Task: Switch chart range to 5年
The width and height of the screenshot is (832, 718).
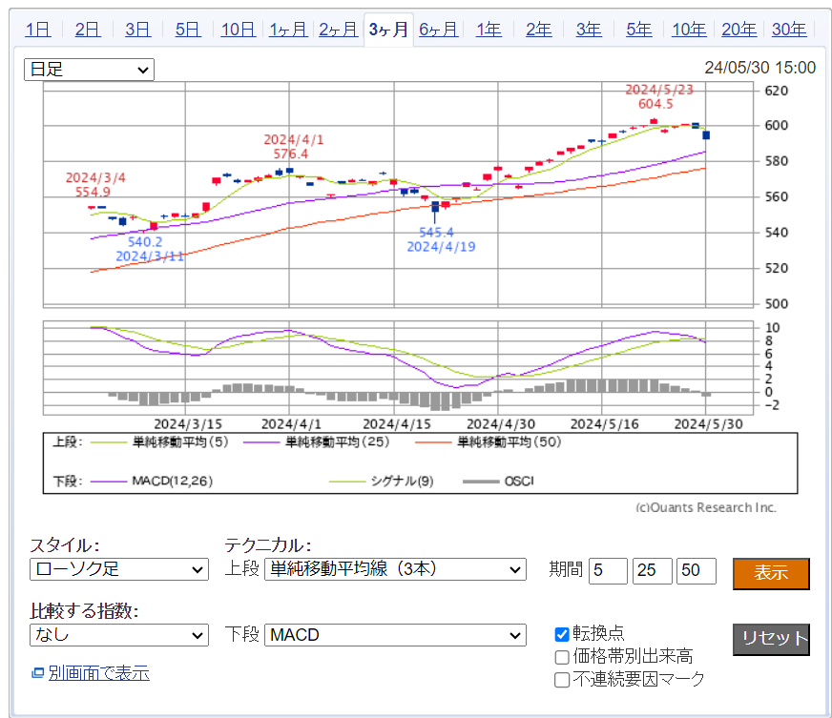Action: (638, 30)
